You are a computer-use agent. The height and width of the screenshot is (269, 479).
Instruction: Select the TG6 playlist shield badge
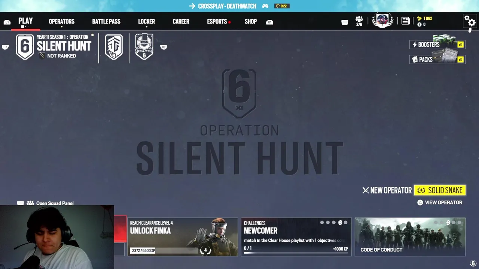tap(114, 47)
